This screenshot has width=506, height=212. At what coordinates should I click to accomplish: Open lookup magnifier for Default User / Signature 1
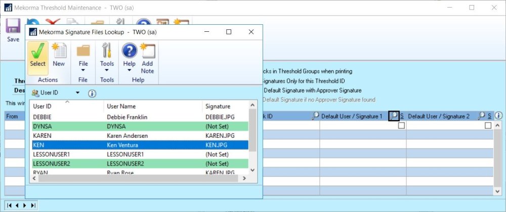tap(394, 116)
